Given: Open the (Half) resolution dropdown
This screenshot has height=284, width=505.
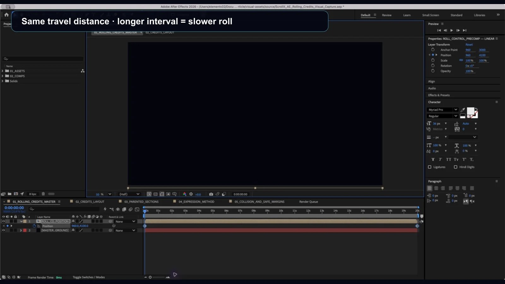Looking at the screenshot, I should [x=129, y=194].
